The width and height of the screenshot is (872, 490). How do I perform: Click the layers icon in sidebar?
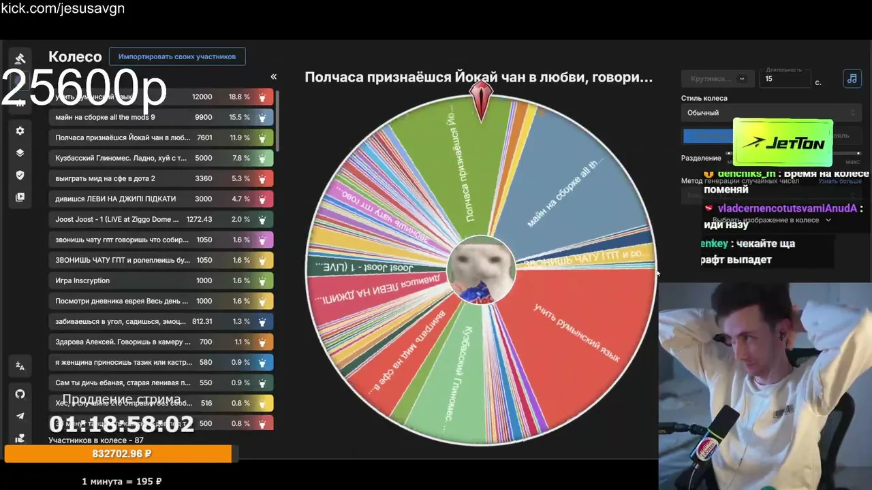[20, 152]
